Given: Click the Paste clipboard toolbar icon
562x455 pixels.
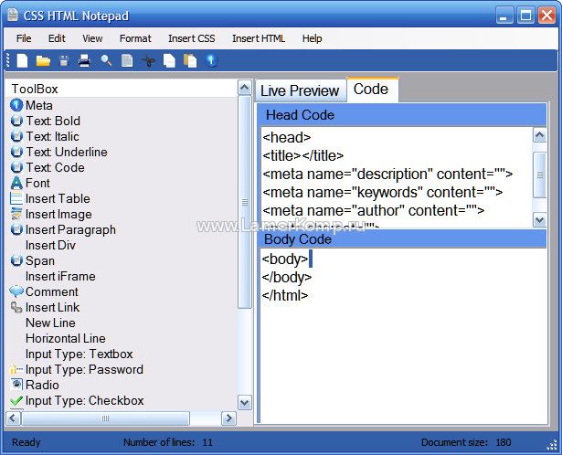Looking at the screenshot, I should tap(190, 61).
